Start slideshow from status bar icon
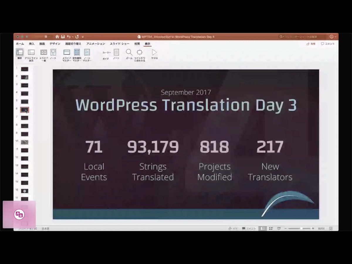 tap(279, 229)
